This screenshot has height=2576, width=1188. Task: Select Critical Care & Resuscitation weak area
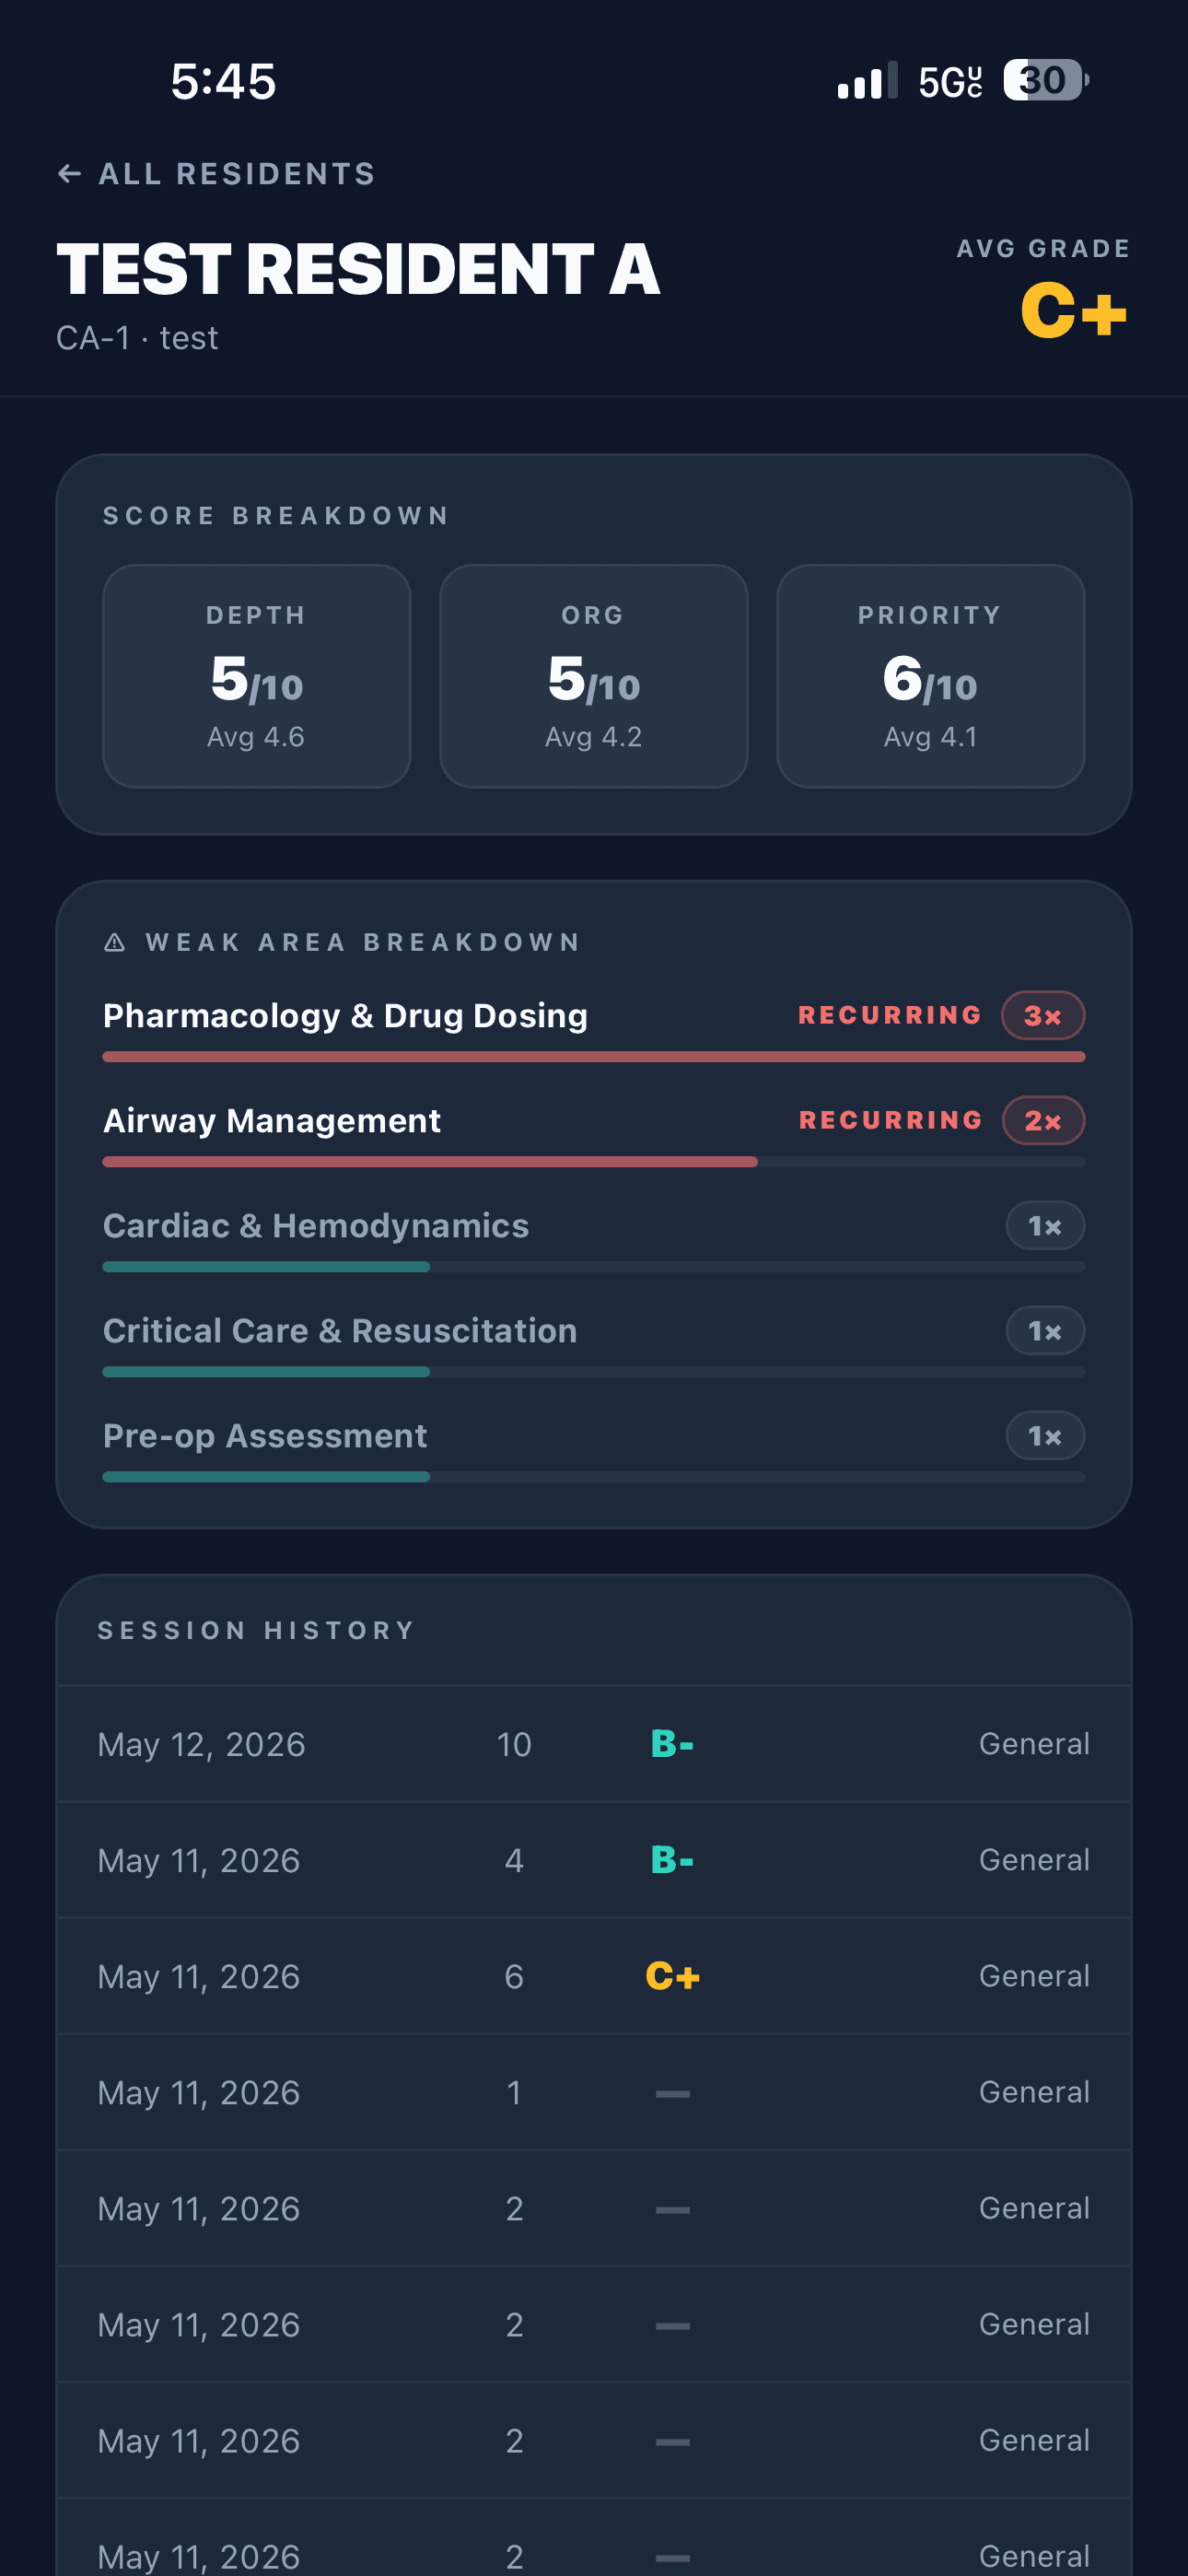(340, 1330)
